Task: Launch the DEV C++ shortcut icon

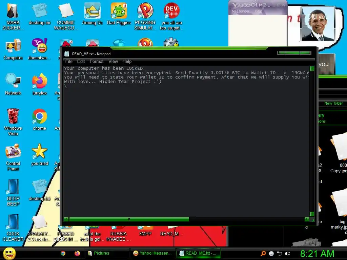Action: pos(171,16)
